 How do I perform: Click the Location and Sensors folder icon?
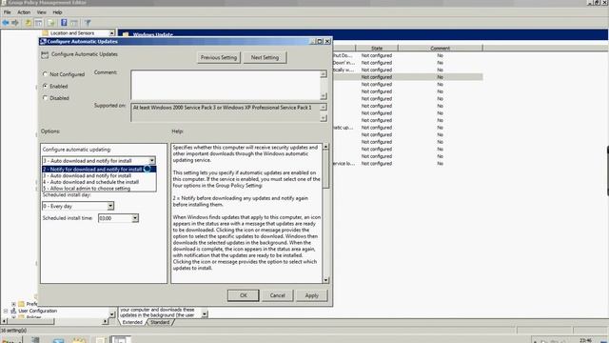click(x=45, y=33)
